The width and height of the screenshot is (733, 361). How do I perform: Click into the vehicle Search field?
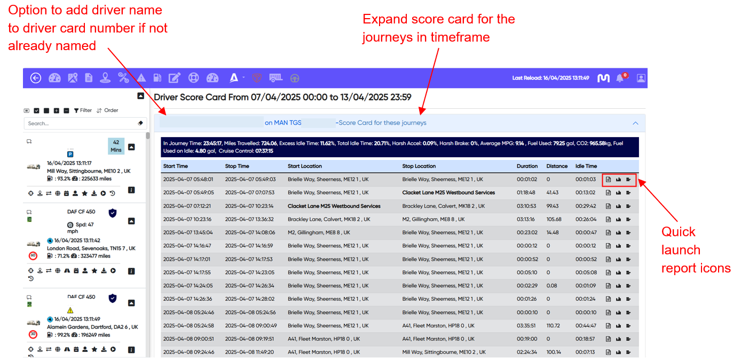80,123
